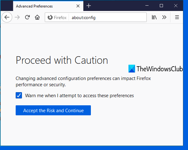Open the Firefox home page icon
188x150 pixels.
37,17
